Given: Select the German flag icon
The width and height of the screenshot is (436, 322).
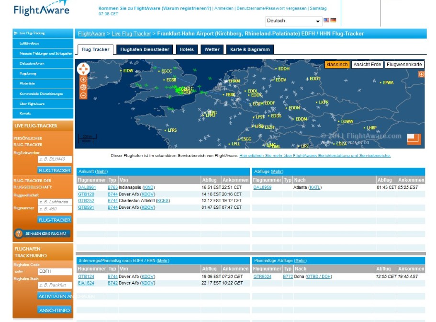Looking at the screenshot, I should pos(333,21).
